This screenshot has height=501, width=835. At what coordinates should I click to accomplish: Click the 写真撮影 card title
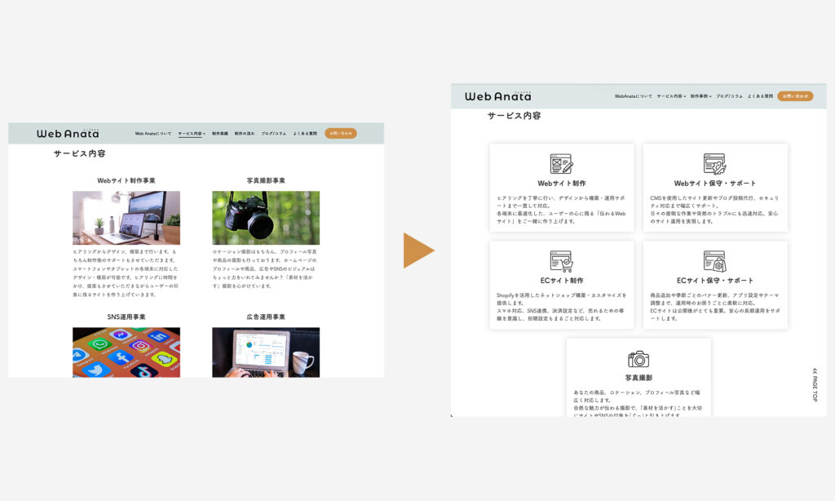pyautogui.click(x=638, y=378)
